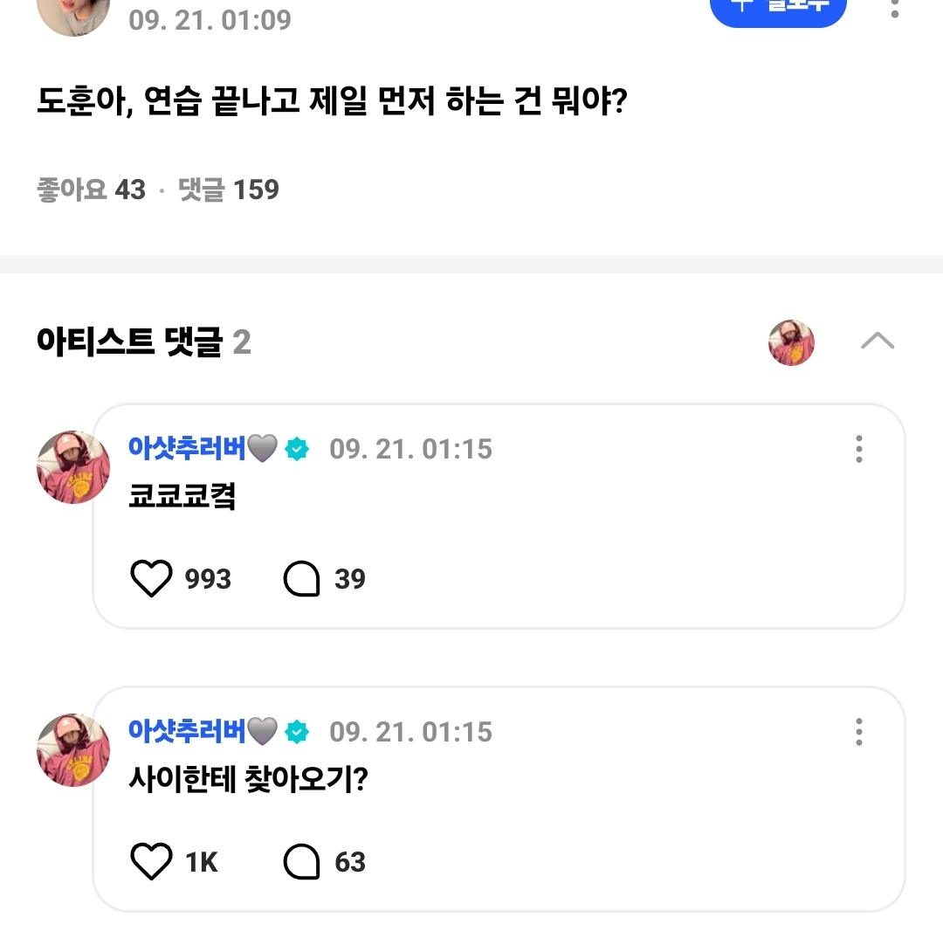The width and height of the screenshot is (943, 938).
Task: View the post's 좋아요 43 likes
Action: click(91, 190)
